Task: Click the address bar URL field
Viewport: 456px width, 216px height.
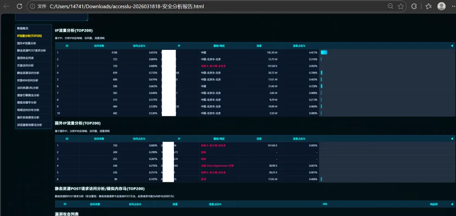Action: pos(217,6)
